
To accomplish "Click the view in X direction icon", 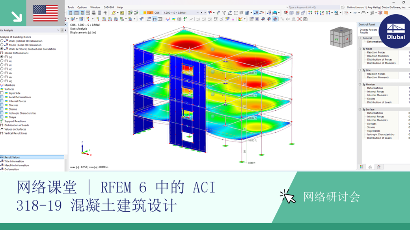I will pyautogui.click(x=310, y=13).
